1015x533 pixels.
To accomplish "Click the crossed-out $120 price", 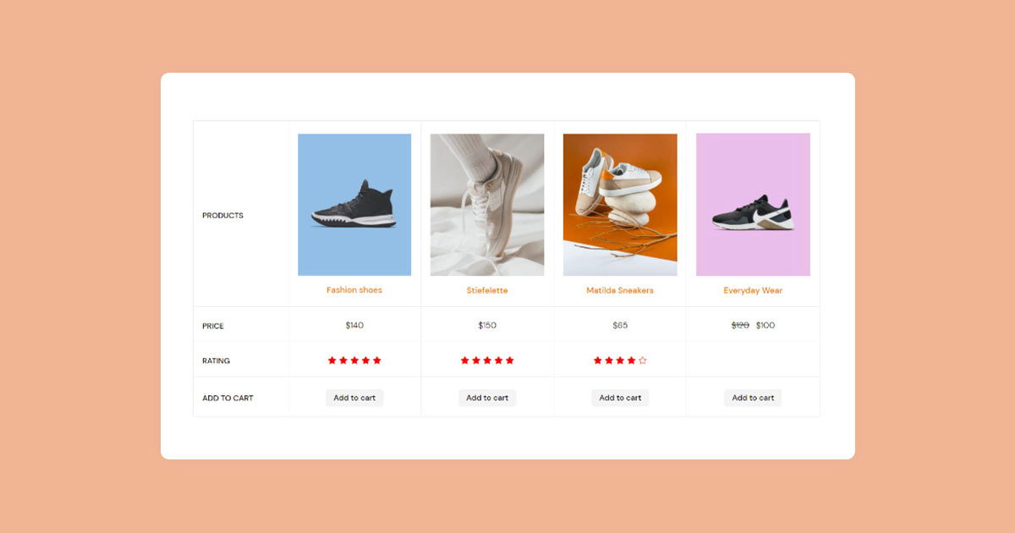I will (740, 326).
